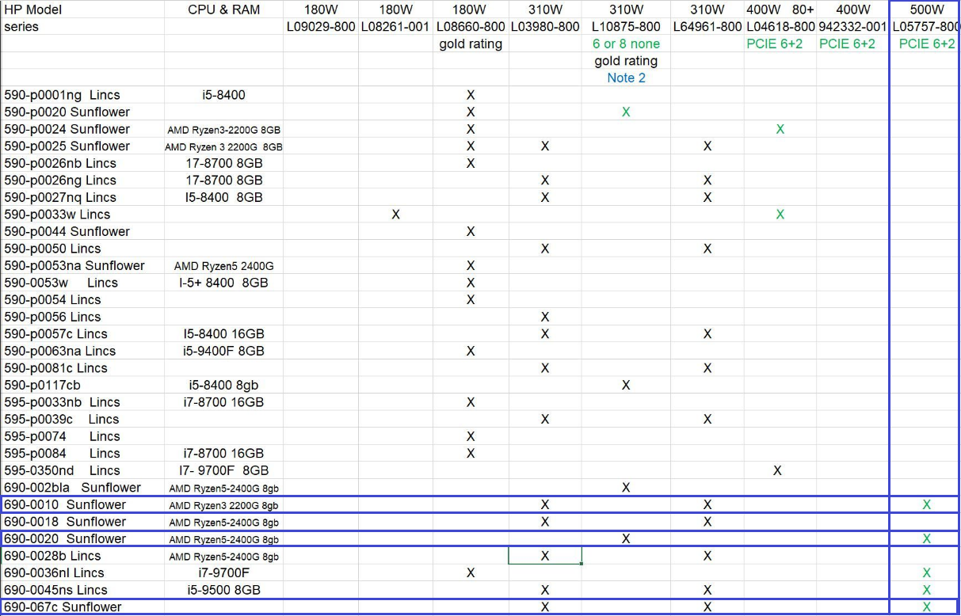Viewport: 961px width, 616px height.
Task: Click the "gold rating" label under L08660-800
Action: pos(470,44)
